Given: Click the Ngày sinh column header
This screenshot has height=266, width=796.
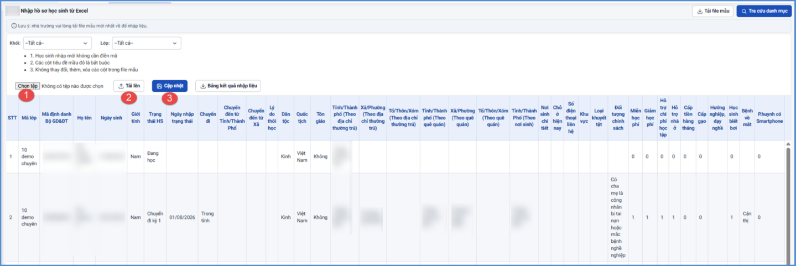Looking at the screenshot, I should (x=111, y=118).
